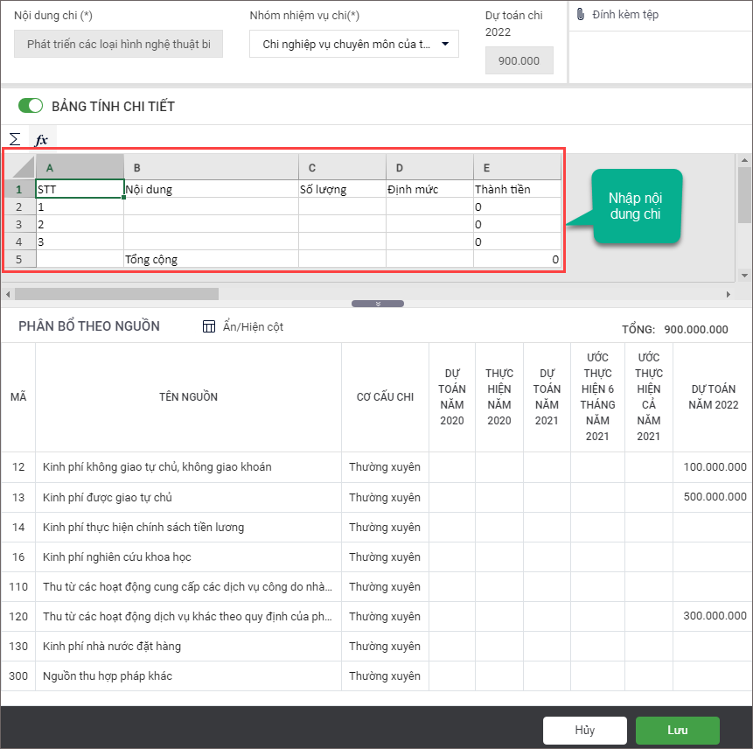Toggle the Bảng tính chi tiết switch
The width and height of the screenshot is (753, 749).
(31, 106)
